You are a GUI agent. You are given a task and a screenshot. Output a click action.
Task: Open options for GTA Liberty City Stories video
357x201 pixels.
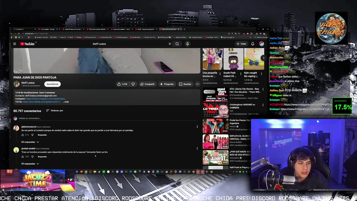click(x=263, y=89)
